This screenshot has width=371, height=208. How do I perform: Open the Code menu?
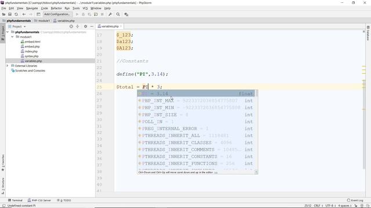(x=44, y=8)
